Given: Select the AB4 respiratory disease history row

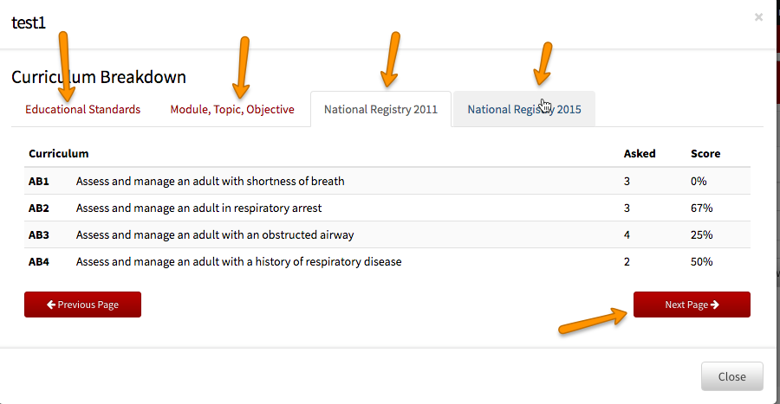Looking at the screenshot, I should click(x=387, y=261).
